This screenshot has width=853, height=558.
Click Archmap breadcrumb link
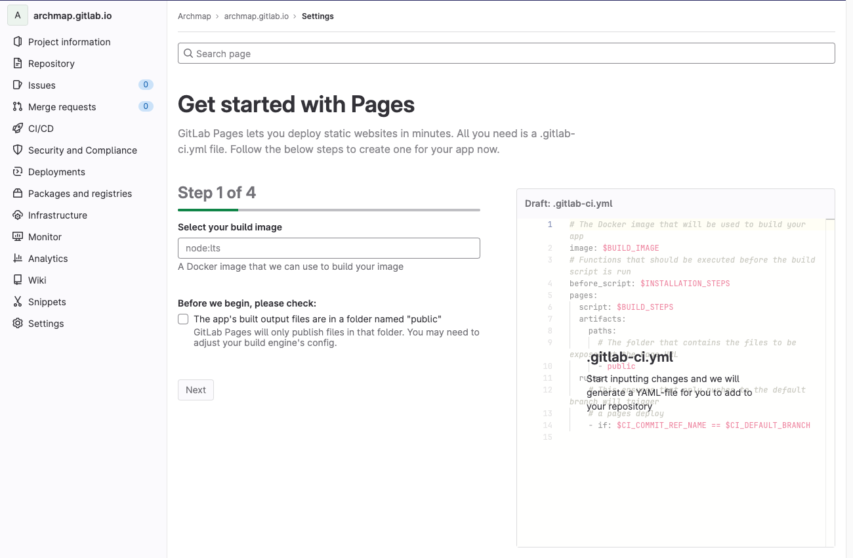[x=194, y=16]
